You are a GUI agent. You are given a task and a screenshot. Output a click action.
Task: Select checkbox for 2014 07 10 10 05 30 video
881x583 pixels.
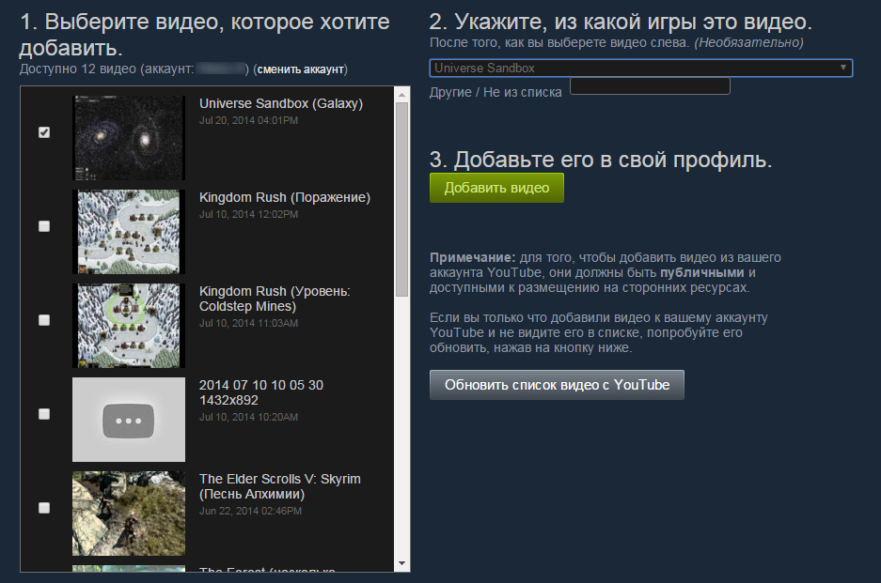tap(44, 413)
